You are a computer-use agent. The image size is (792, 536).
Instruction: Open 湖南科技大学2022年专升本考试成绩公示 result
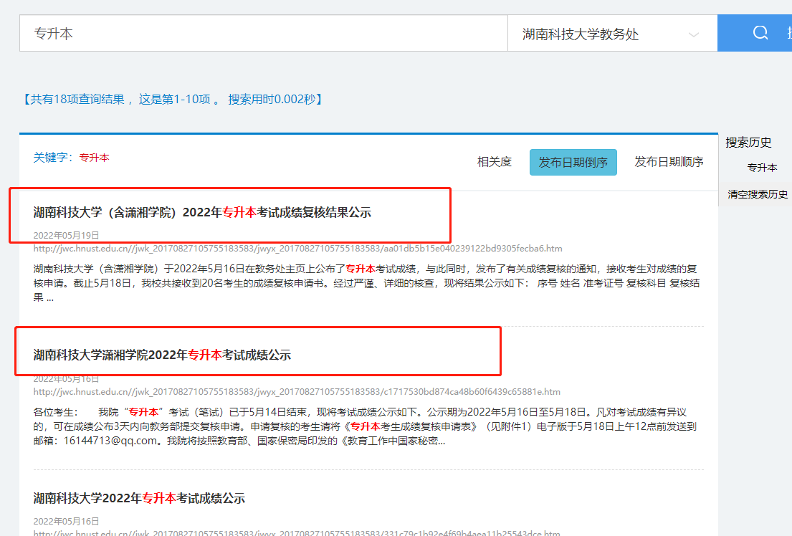139,498
